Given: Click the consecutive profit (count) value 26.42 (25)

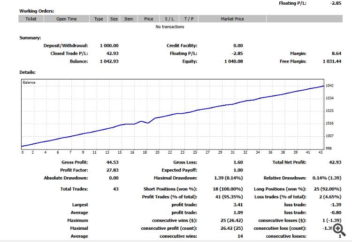Looking at the screenshot, I should 231,228.
